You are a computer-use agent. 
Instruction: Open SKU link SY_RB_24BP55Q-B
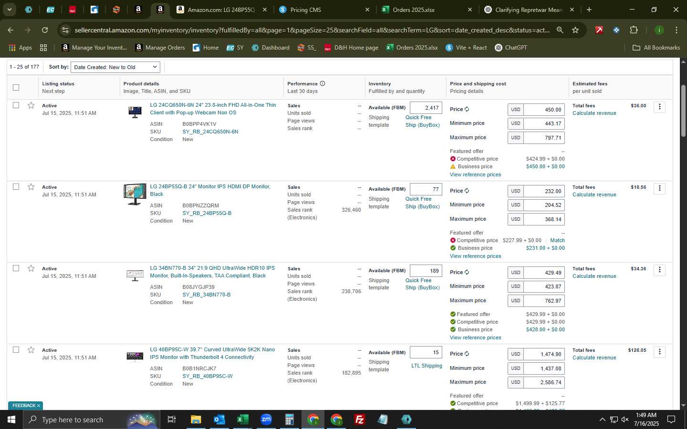(207, 213)
